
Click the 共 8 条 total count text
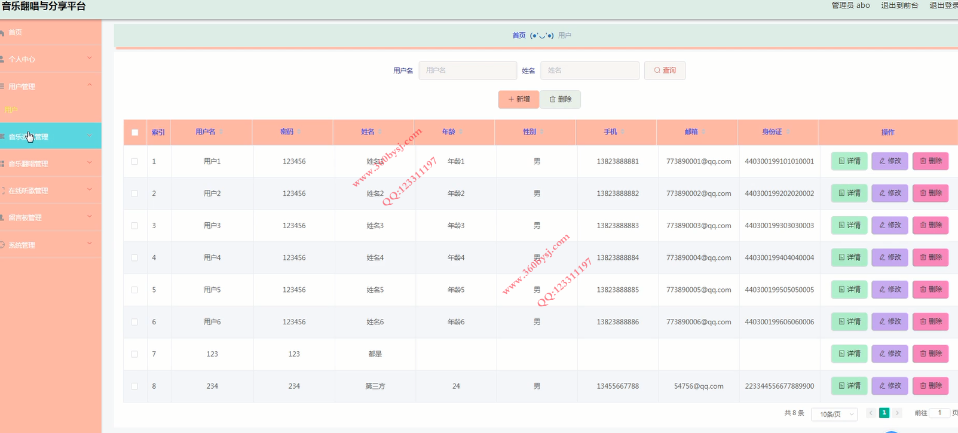tap(794, 413)
